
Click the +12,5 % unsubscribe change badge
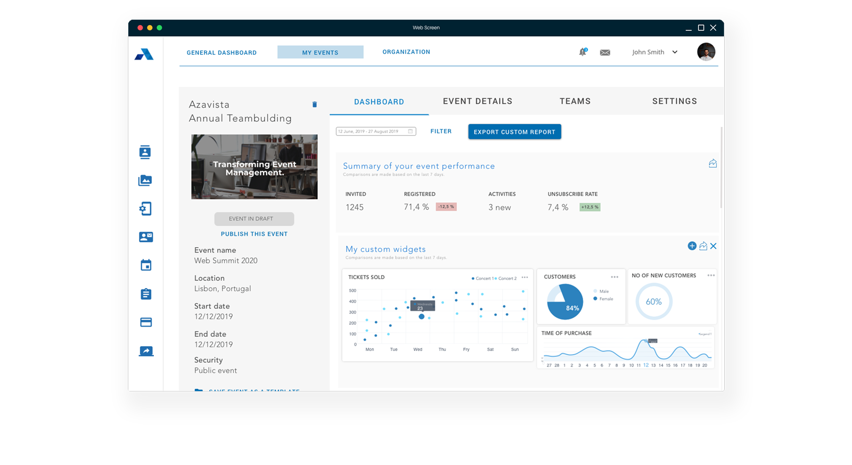tap(590, 207)
